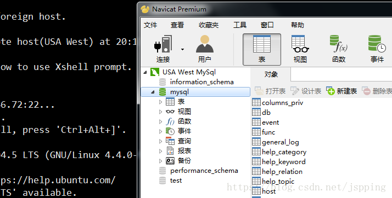Click the 事件 clock icon in tree

pyautogui.click(x=170, y=131)
